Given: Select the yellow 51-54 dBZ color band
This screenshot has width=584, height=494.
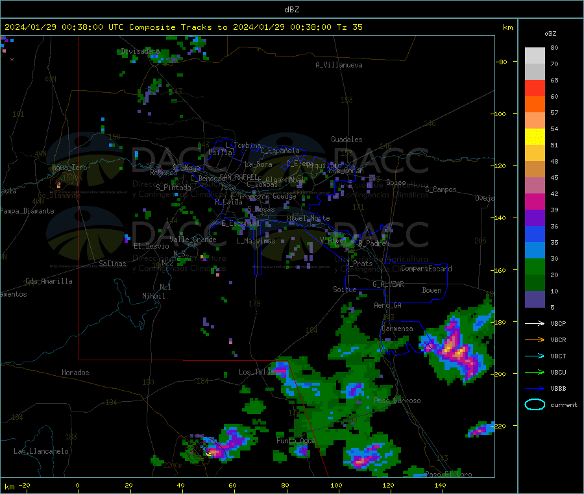Looking at the screenshot, I should pos(535,137).
